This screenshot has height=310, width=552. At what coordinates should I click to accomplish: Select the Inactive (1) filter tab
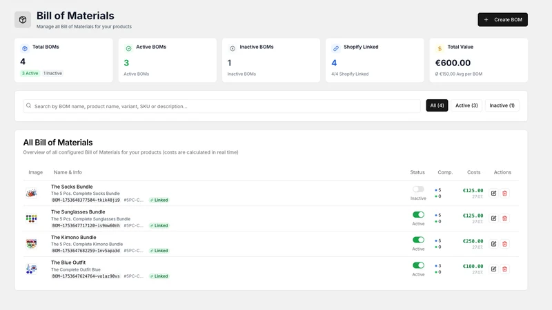click(502, 105)
